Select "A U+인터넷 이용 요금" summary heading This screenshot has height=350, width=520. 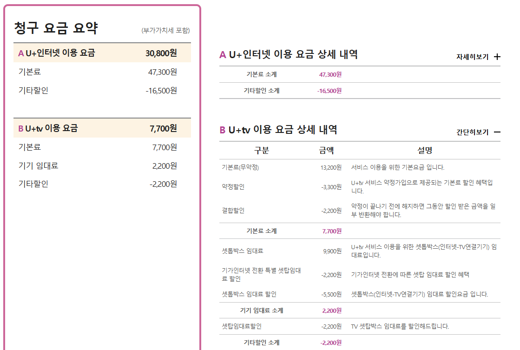pyautogui.click(x=57, y=53)
